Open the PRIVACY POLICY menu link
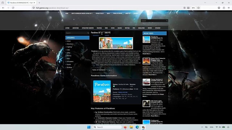Viewport: 232px width, 130px height. (x=100, y=13)
